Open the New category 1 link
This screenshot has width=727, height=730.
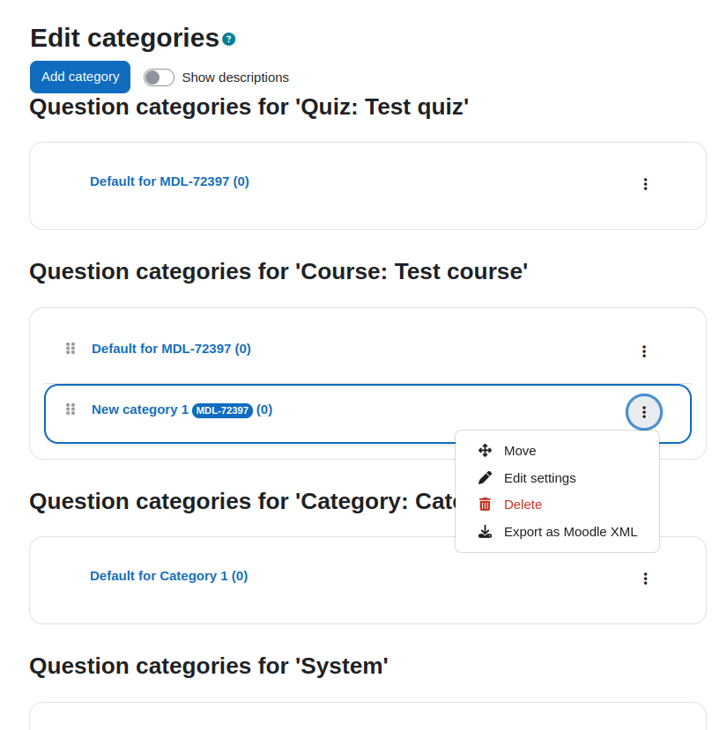[140, 409]
